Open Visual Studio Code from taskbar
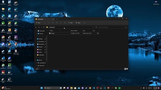 tap(94, 88)
